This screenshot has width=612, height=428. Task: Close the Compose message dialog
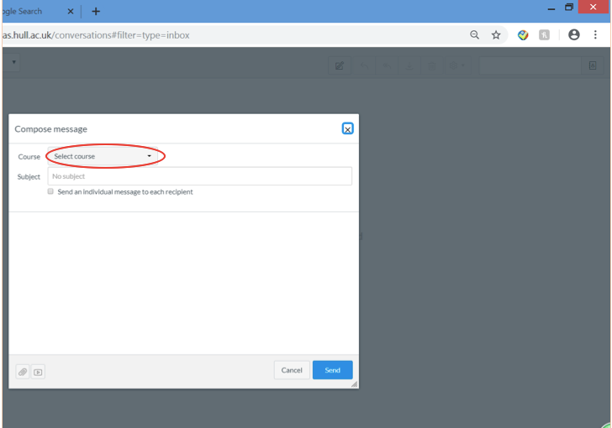(x=347, y=128)
